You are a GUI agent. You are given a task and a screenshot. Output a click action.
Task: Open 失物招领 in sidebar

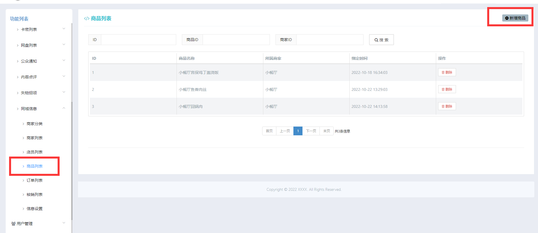click(29, 93)
